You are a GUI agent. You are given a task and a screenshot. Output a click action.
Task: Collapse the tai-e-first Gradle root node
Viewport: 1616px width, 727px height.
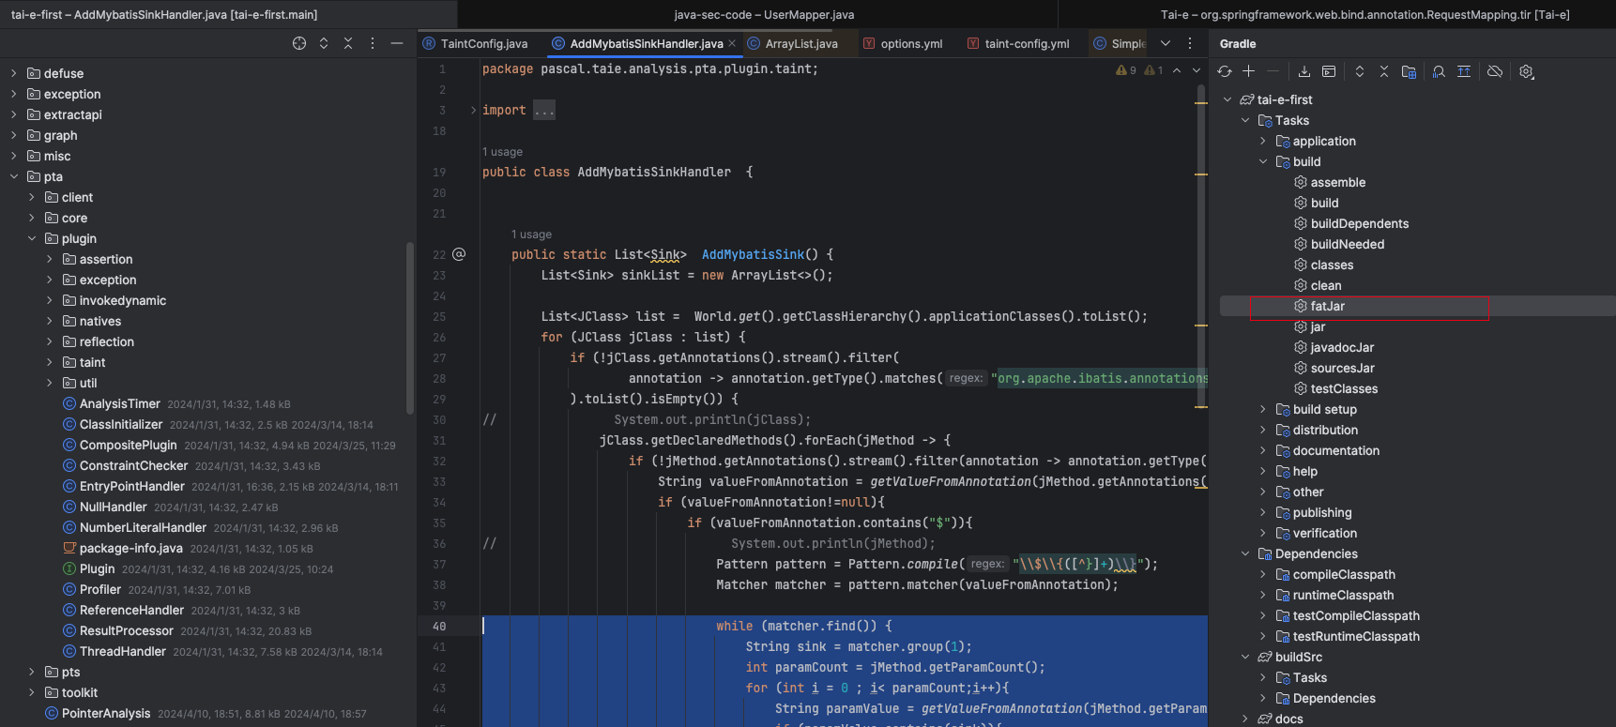[x=1227, y=99]
